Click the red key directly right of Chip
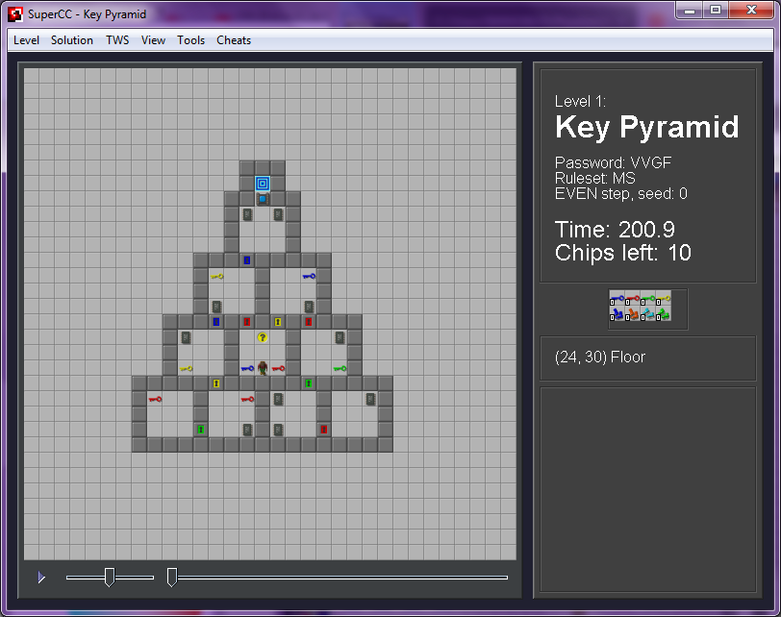Screen dimensions: 781x617 pos(278,368)
